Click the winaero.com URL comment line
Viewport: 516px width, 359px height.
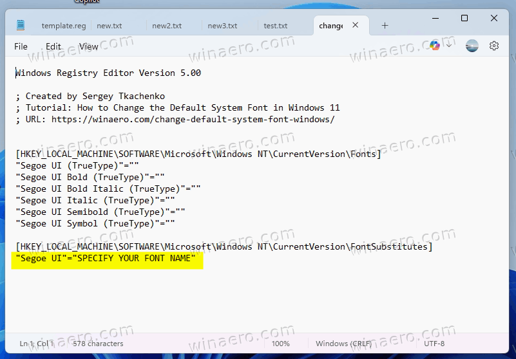pos(175,119)
